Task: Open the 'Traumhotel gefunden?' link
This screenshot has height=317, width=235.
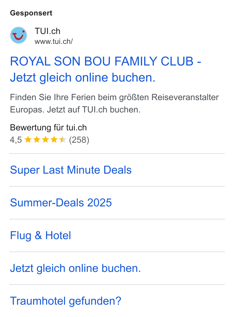Action: pyautogui.click(x=66, y=301)
